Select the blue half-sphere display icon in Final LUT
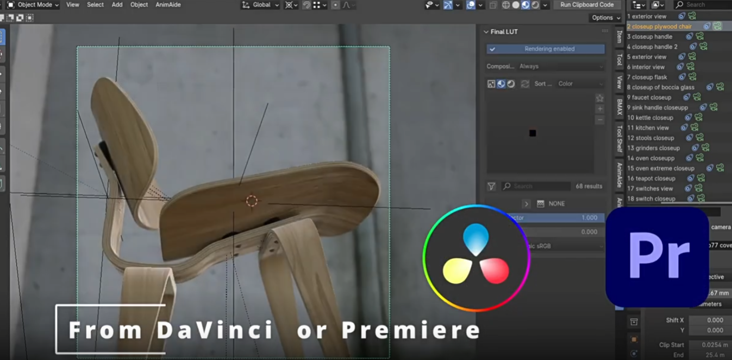 [501, 84]
